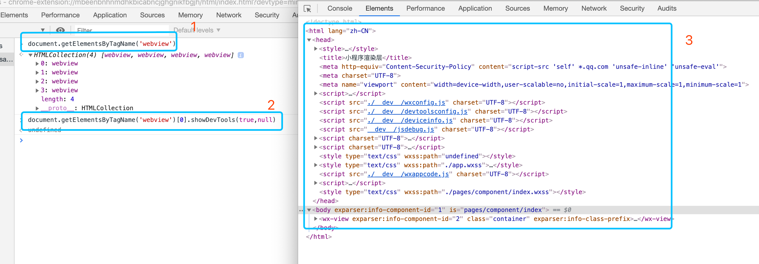Open the Default levels dropdown

point(197,30)
